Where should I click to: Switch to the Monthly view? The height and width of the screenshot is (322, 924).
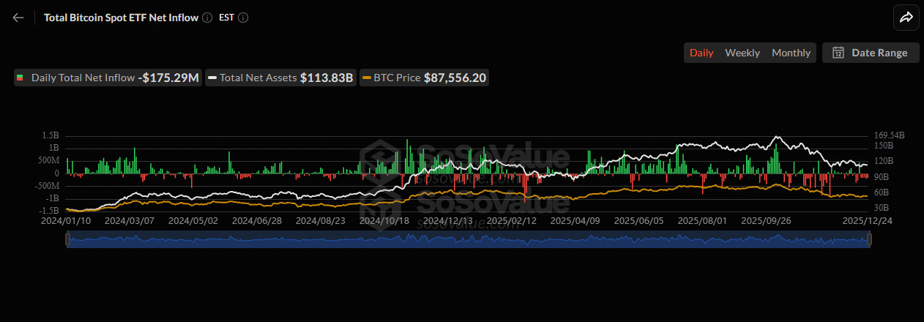click(x=791, y=53)
